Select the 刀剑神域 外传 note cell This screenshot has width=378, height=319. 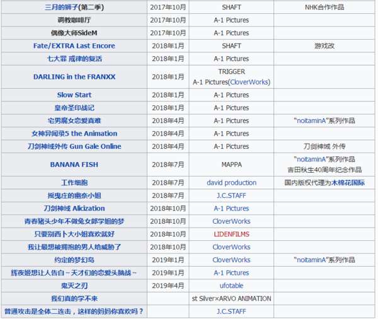[x=324, y=146]
